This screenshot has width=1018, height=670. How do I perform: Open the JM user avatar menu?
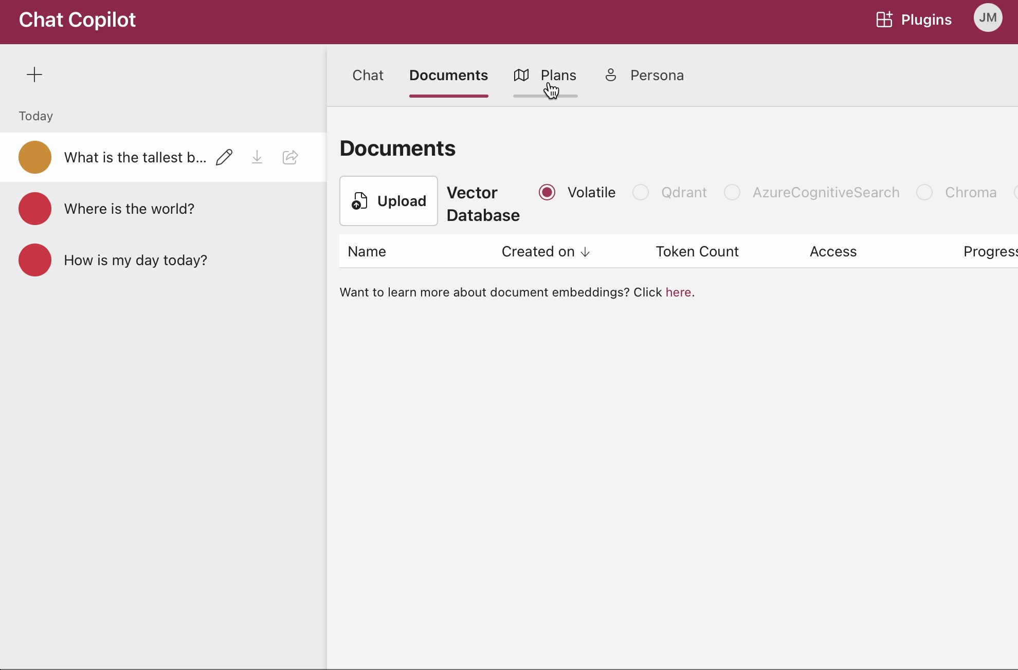pyautogui.click(x=988, y=18)
